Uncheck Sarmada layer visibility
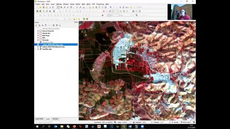 [x=38, y=40]
